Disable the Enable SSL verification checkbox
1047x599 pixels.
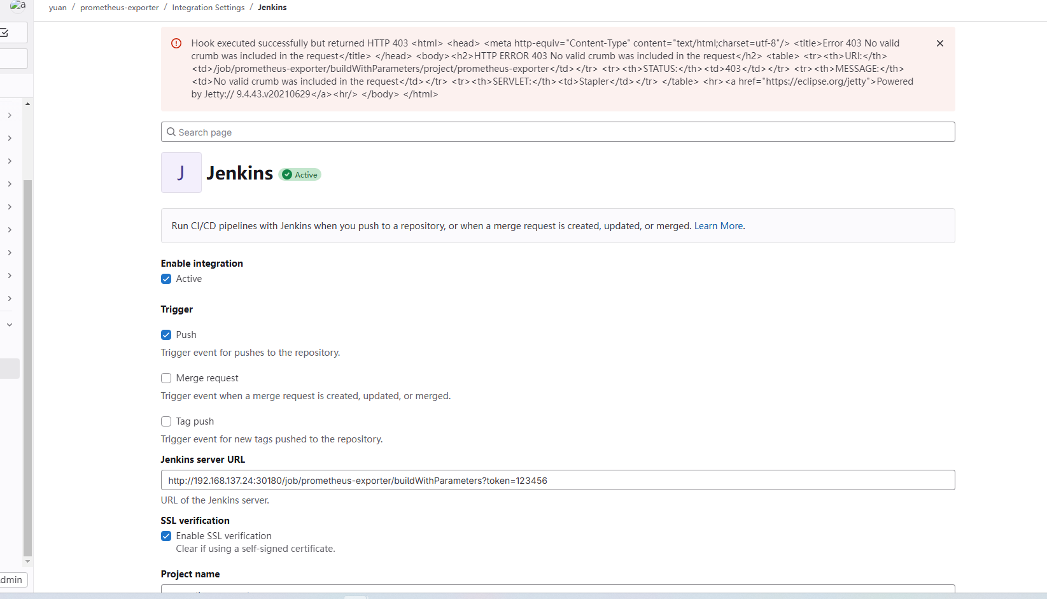166,536
